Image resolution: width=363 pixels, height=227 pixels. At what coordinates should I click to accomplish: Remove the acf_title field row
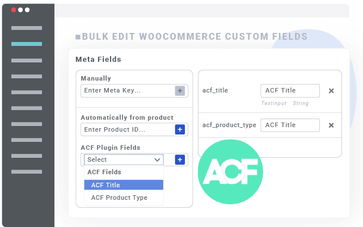[x=331, y=91]
